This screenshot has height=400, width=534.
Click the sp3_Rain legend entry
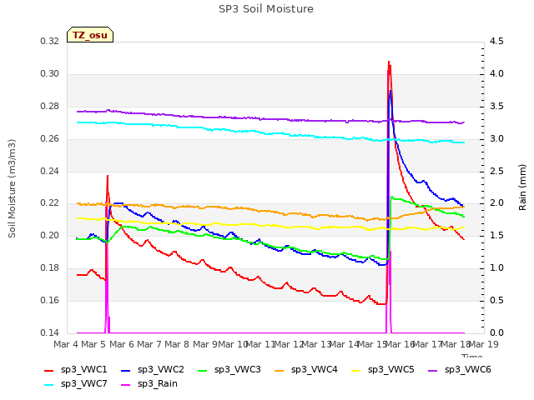pyautogui.click(x=149, y=384)
